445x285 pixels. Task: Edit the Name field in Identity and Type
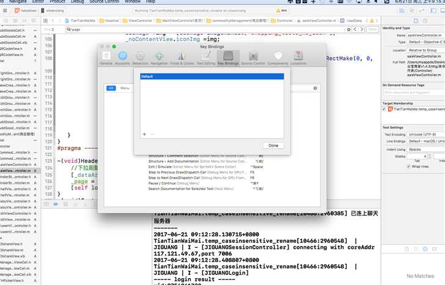[x=425, y=35]
